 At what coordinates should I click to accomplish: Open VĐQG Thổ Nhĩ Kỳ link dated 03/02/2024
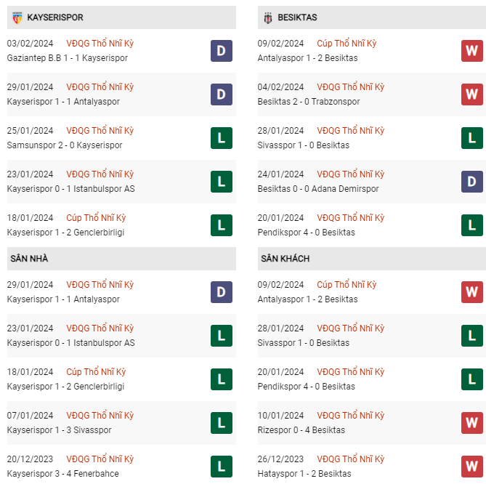click(x=100, y=43)
